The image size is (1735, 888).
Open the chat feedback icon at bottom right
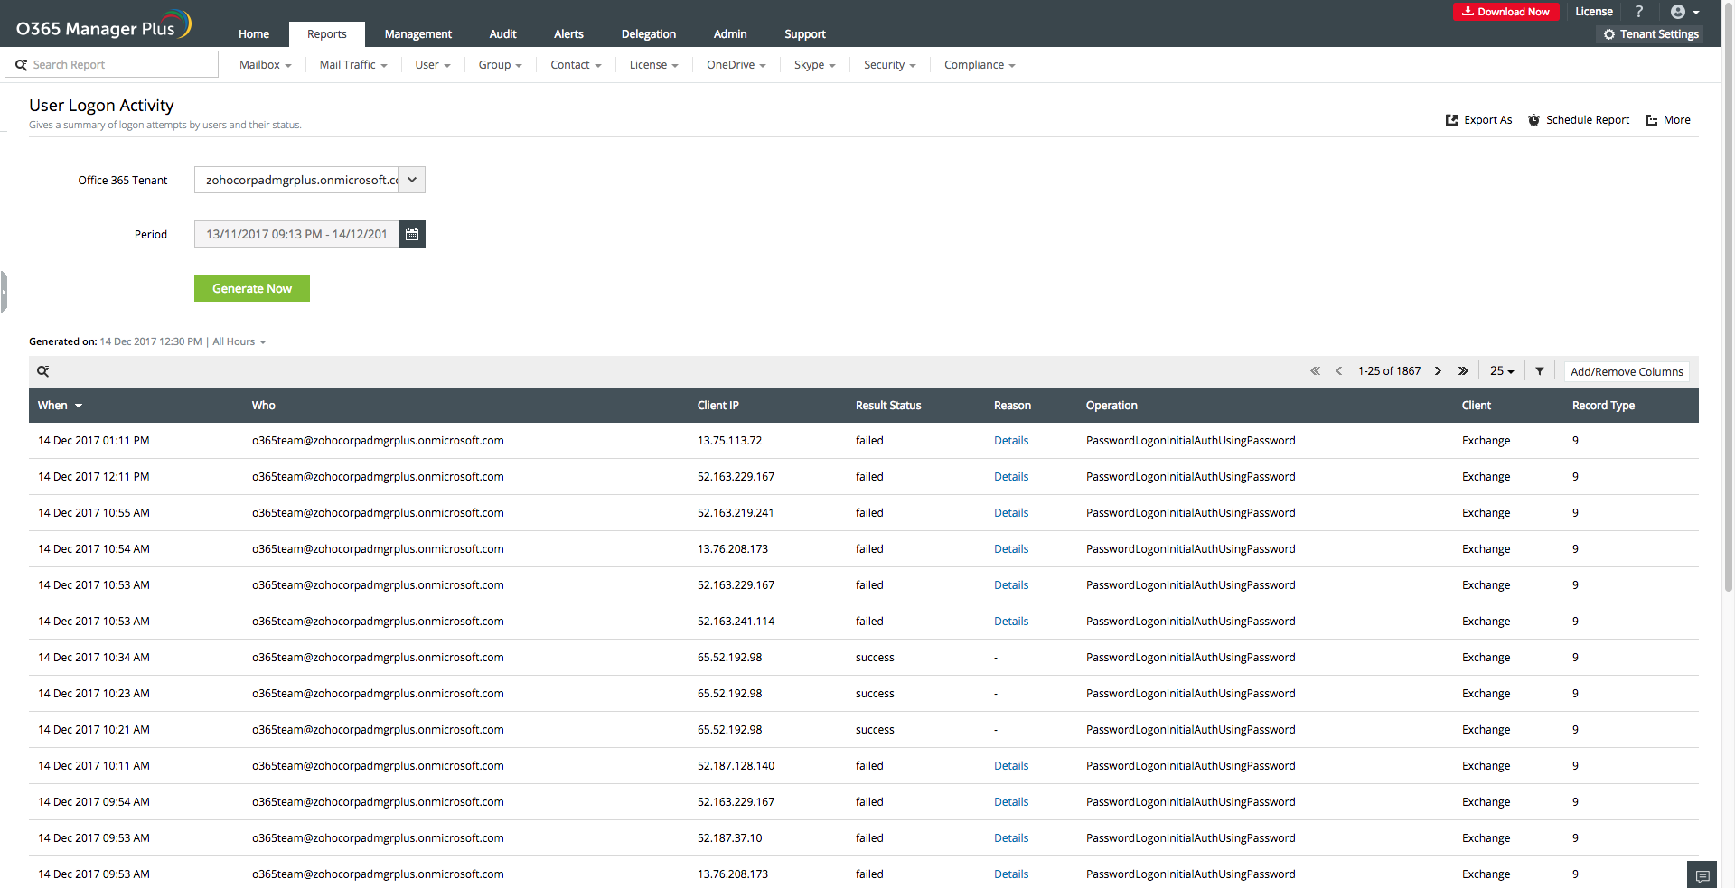pos(1702,875)
